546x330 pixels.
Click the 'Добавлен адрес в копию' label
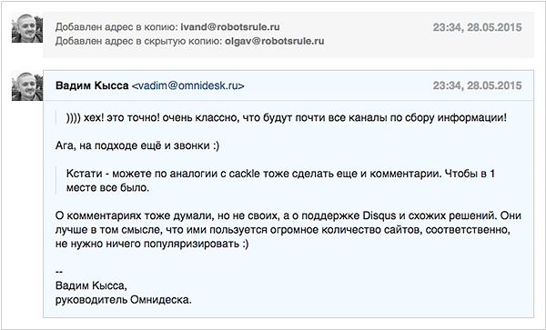click(x=116, y=26)
